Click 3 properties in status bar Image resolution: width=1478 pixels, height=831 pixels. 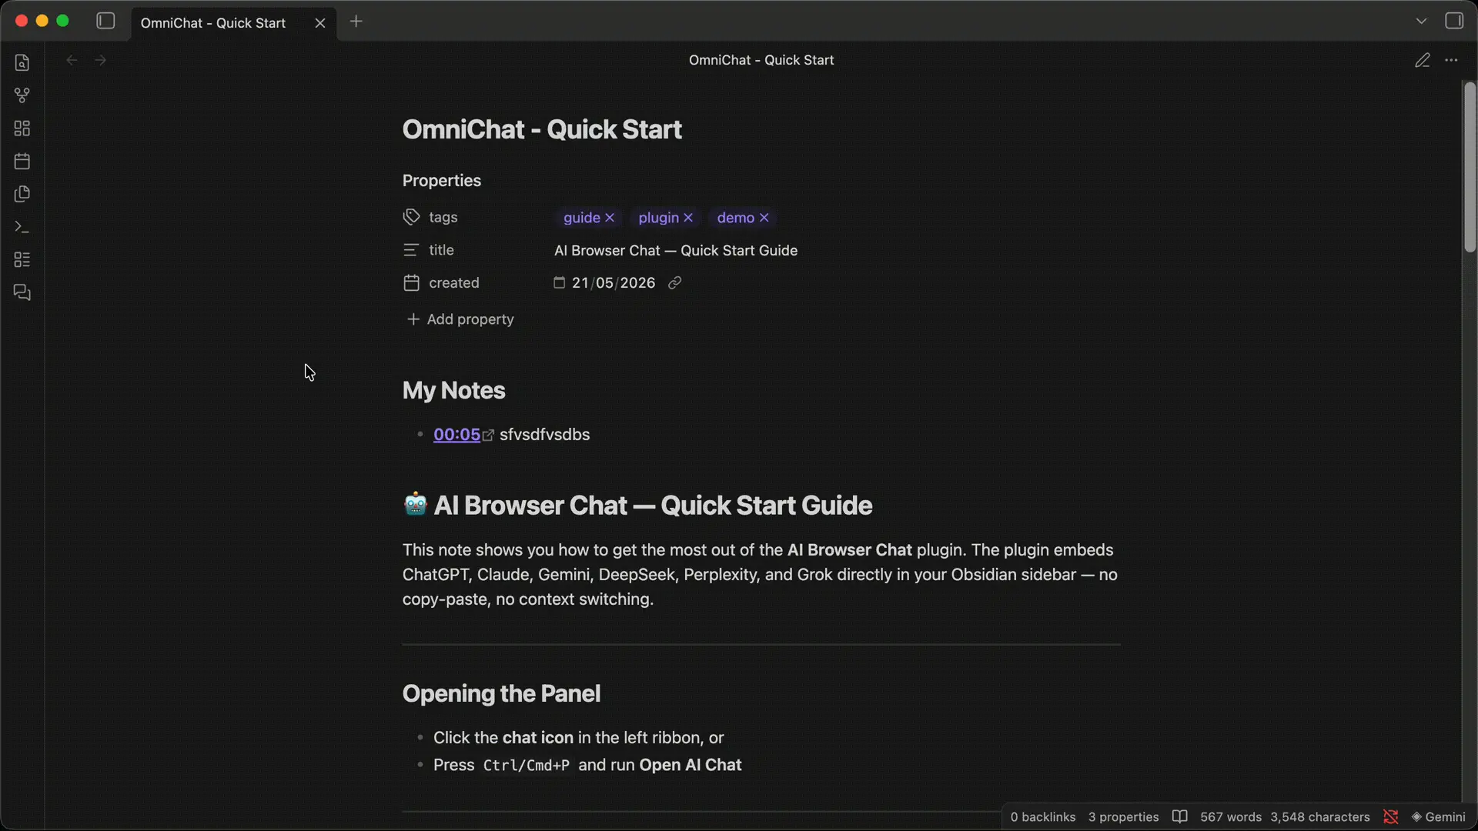pos(1123,817)
